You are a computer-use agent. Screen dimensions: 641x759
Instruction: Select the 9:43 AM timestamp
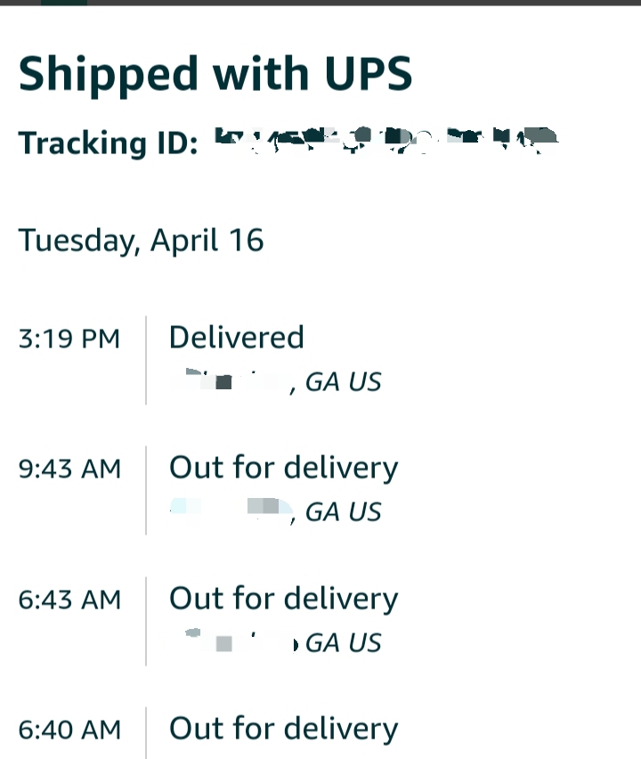[x=69, y=469]
